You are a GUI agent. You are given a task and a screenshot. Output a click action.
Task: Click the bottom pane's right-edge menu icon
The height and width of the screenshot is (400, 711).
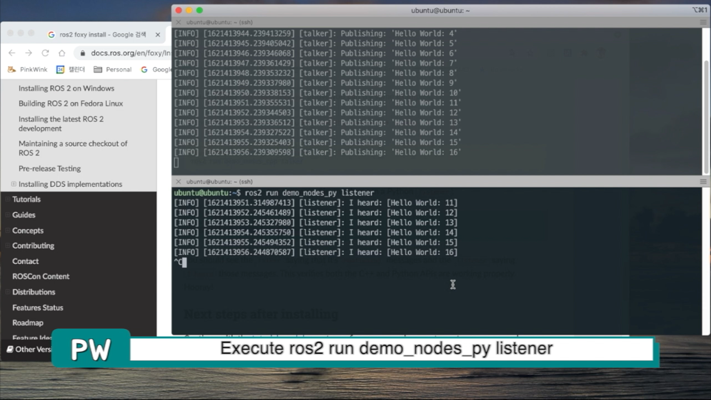[704, 182]
